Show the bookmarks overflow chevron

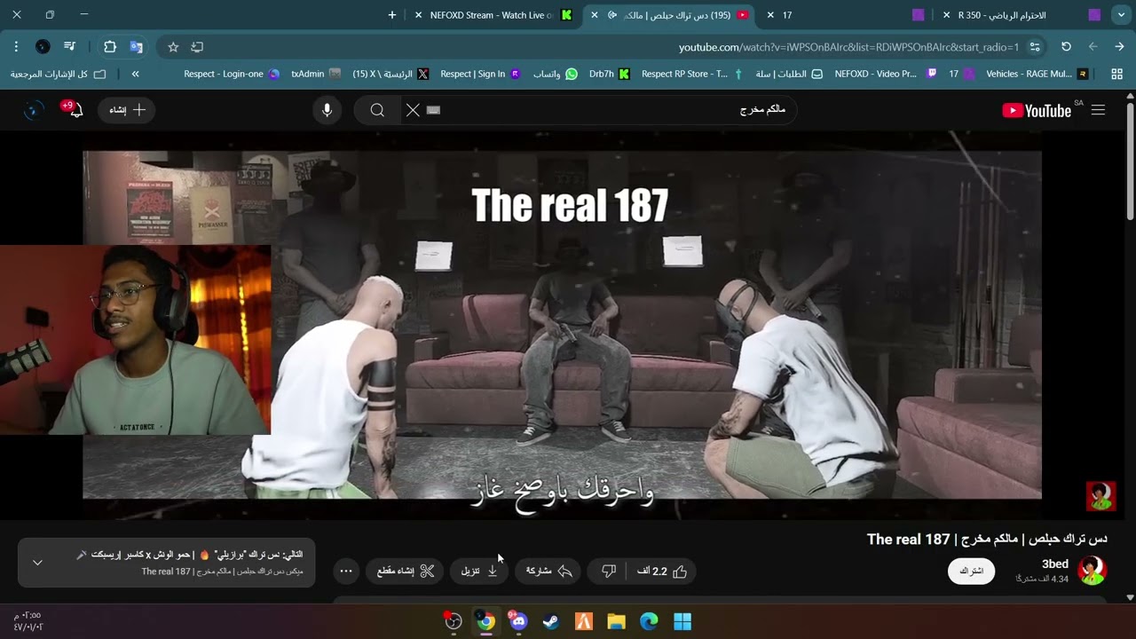(x=135, y=74)
